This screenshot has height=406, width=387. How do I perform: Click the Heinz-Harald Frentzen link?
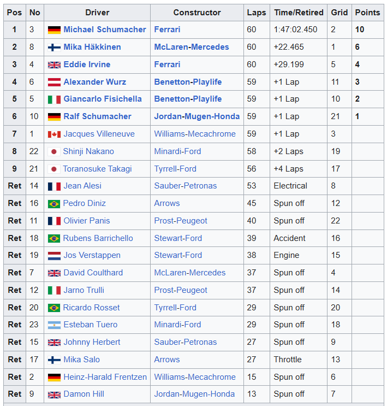[x=105, y=377]
